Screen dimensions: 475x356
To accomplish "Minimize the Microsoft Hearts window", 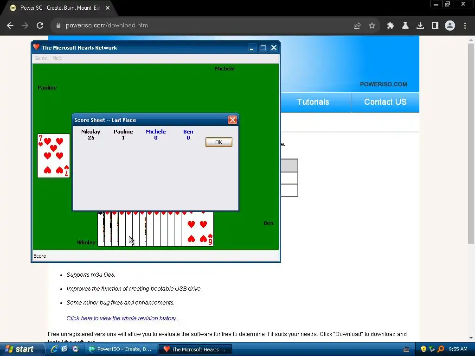I will [x=252, y=48].
